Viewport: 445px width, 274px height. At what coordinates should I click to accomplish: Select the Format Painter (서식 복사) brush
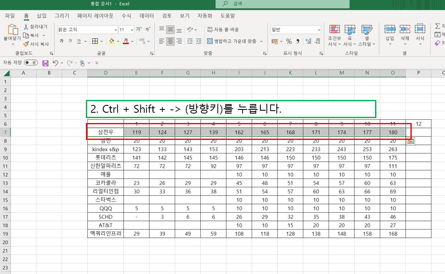point(26,44)
